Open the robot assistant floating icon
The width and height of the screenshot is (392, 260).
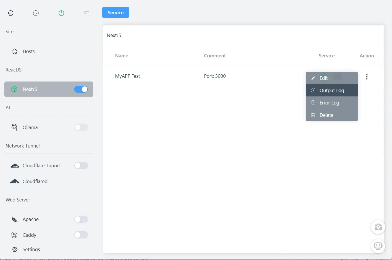[378, 246]
